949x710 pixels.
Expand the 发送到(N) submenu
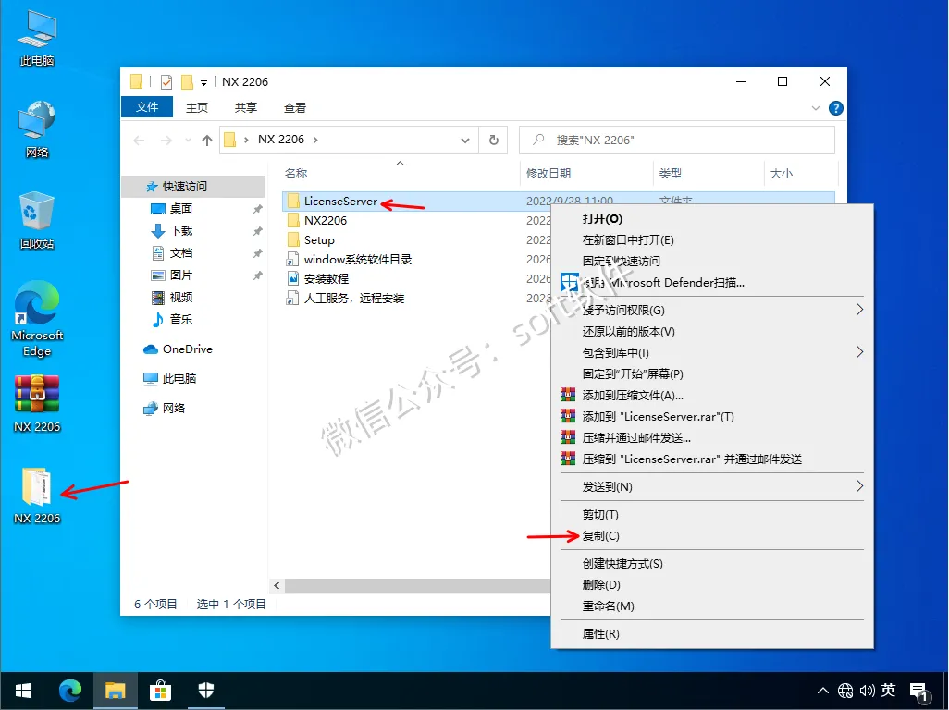coord(712,487)
